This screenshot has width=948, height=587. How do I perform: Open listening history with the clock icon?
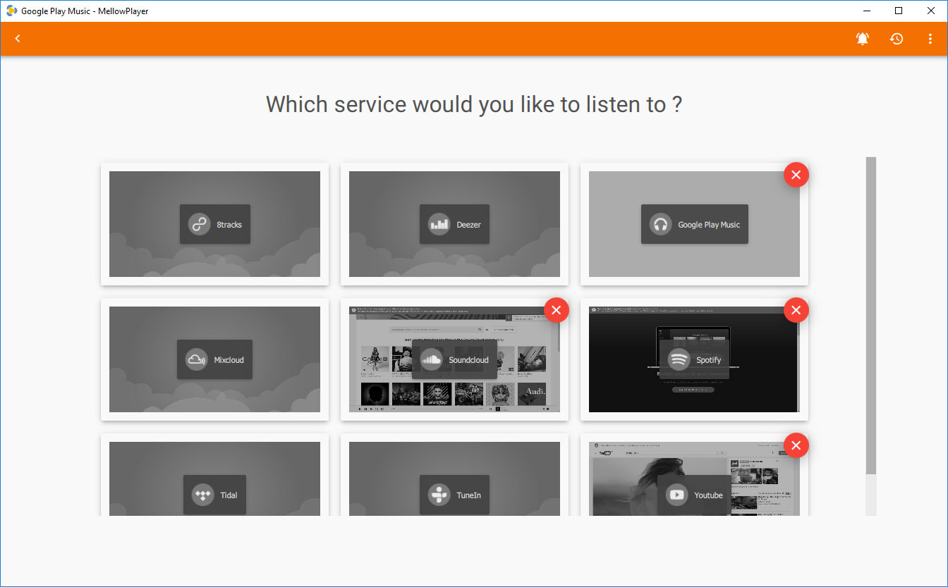897,39
